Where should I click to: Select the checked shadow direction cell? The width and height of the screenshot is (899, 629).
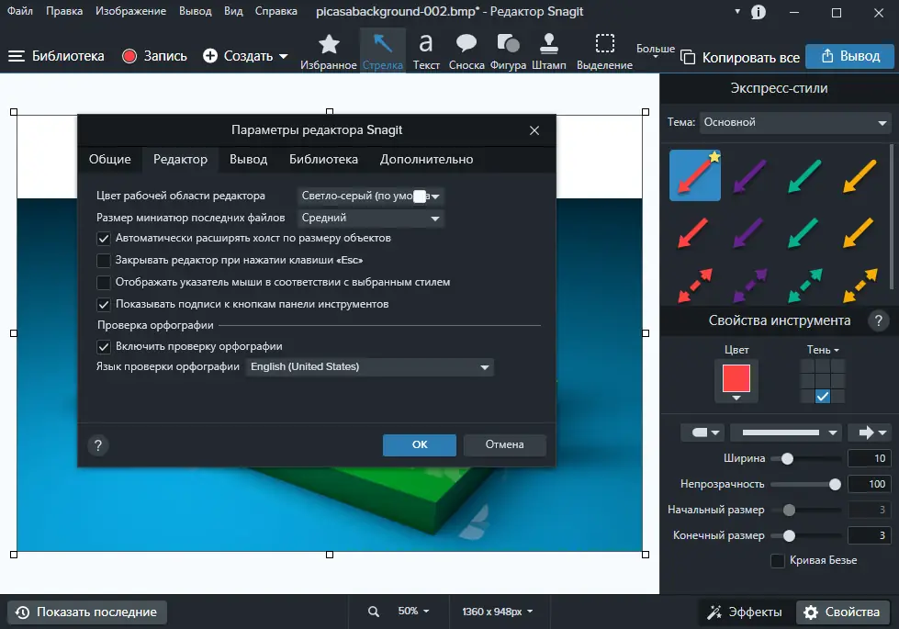click(822, 396)
